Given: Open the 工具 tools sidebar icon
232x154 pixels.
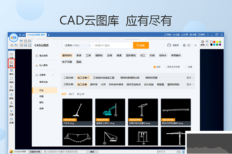Looking at the screenshot, I should point(11,113).
